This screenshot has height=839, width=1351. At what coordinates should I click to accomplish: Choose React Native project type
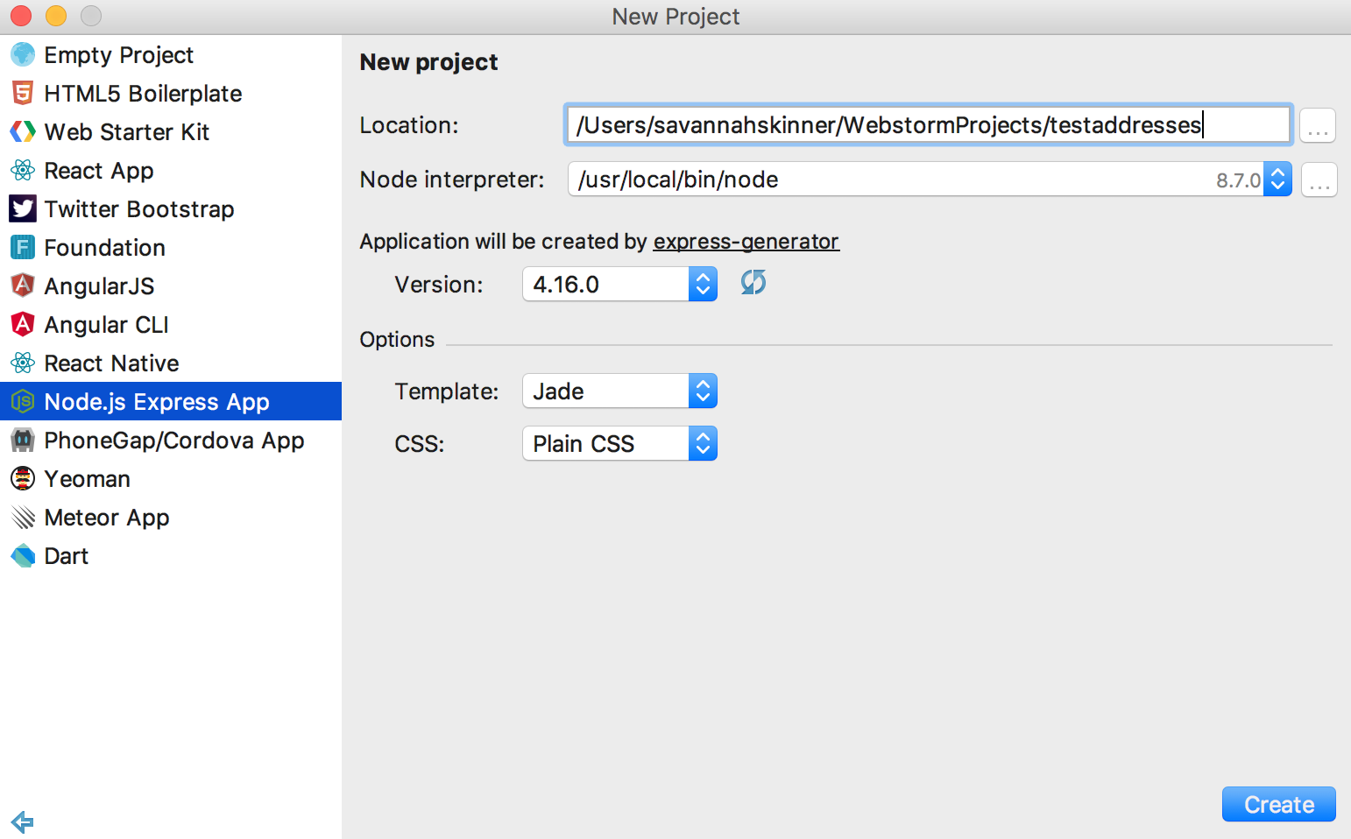pos(171,363)
